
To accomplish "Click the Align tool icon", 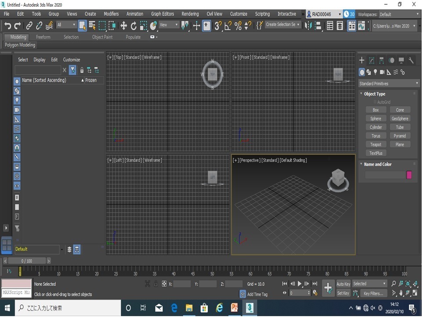I will tap(318, 26).
